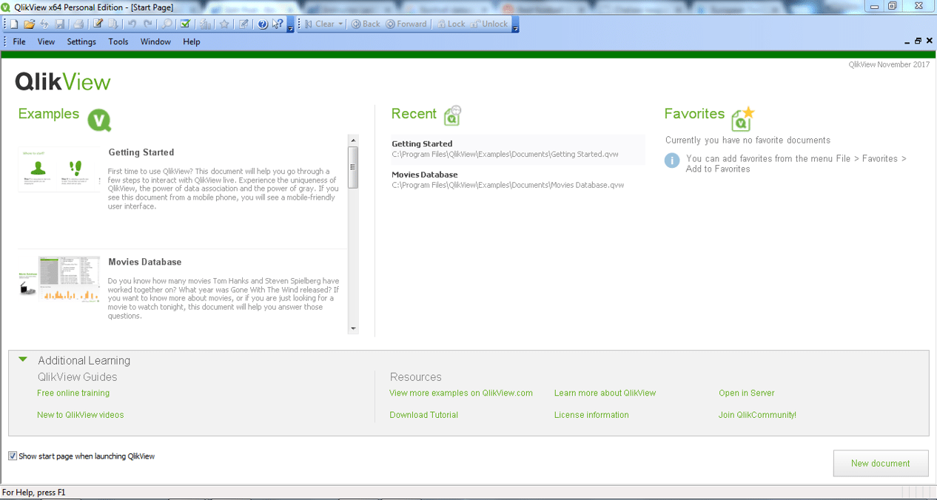937x500 pixels.
Task: Click the New document toolbar icon
Action: point(14,24)
